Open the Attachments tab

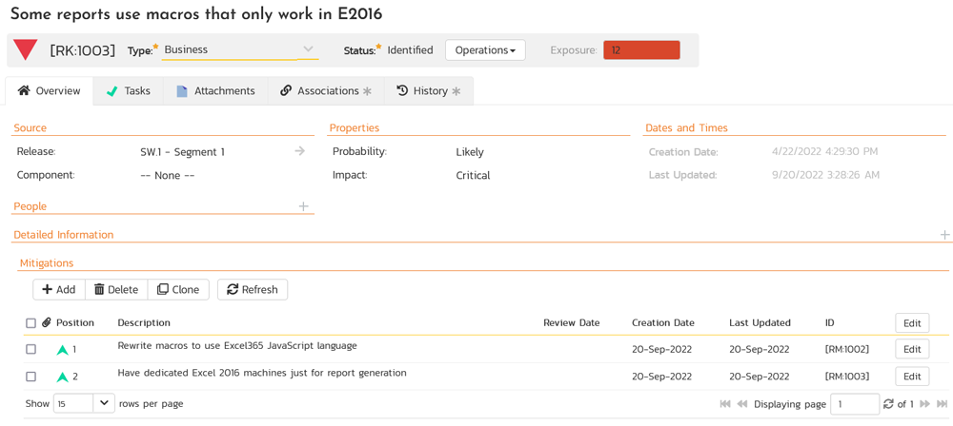tap(215, 91)
